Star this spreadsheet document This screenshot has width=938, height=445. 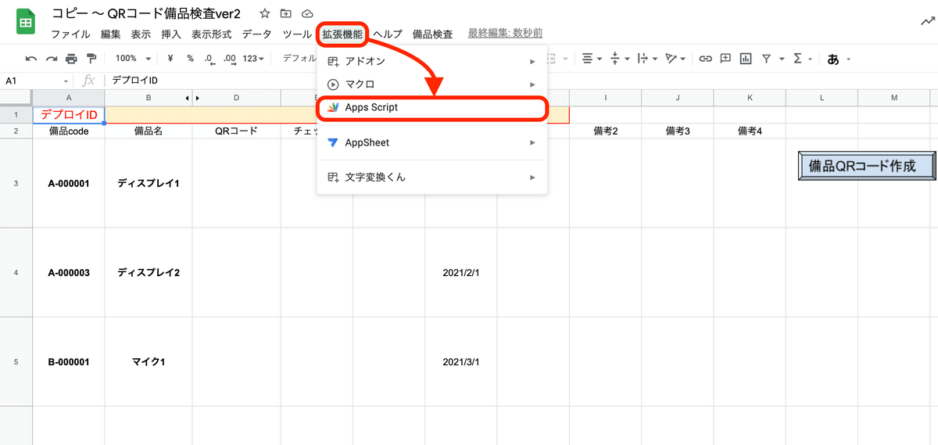(265, 14)
